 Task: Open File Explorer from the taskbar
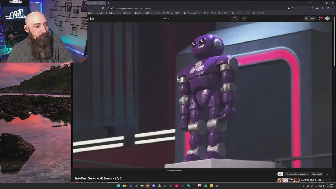coord(125,186)
